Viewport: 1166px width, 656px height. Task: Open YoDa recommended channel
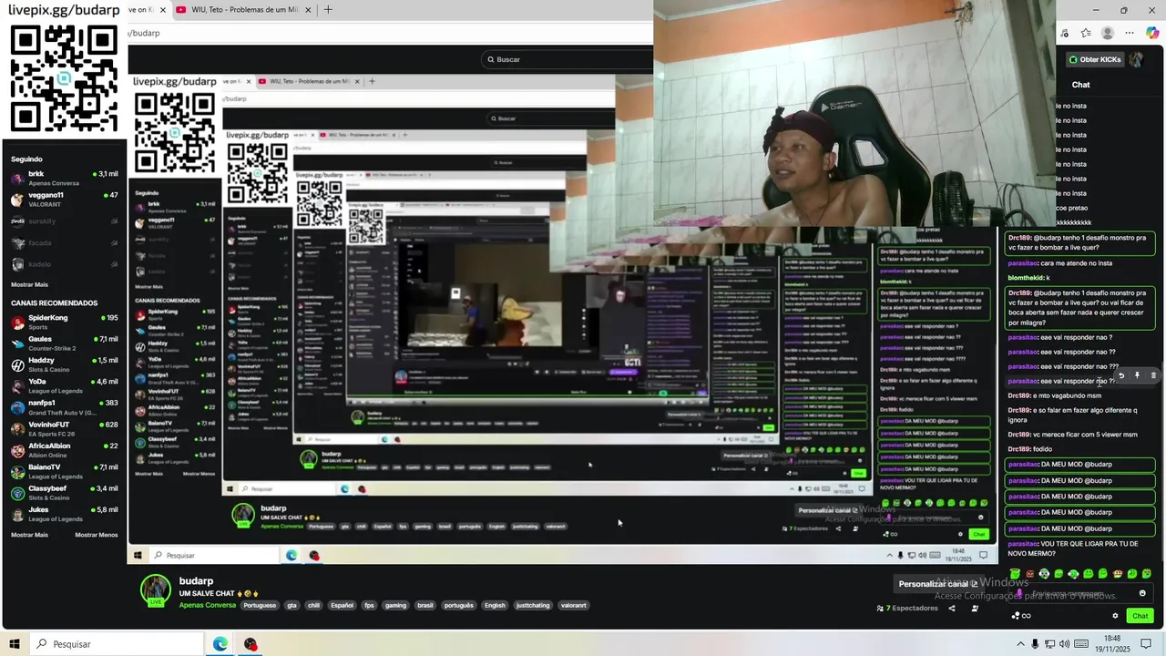point(64,385)
